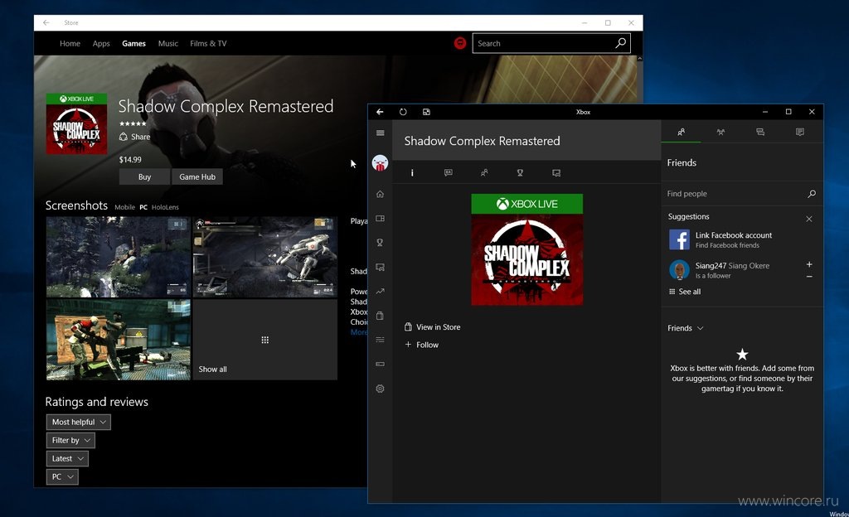Select the friends tab of game hub

coord(484,173)
